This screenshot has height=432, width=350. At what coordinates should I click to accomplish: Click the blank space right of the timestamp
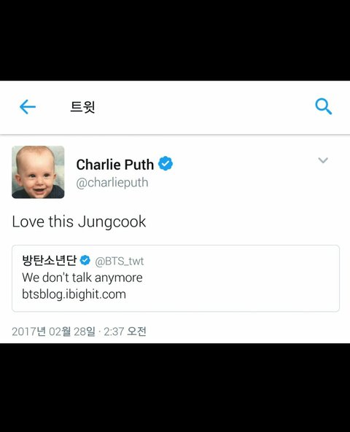(x=246, y=331)
